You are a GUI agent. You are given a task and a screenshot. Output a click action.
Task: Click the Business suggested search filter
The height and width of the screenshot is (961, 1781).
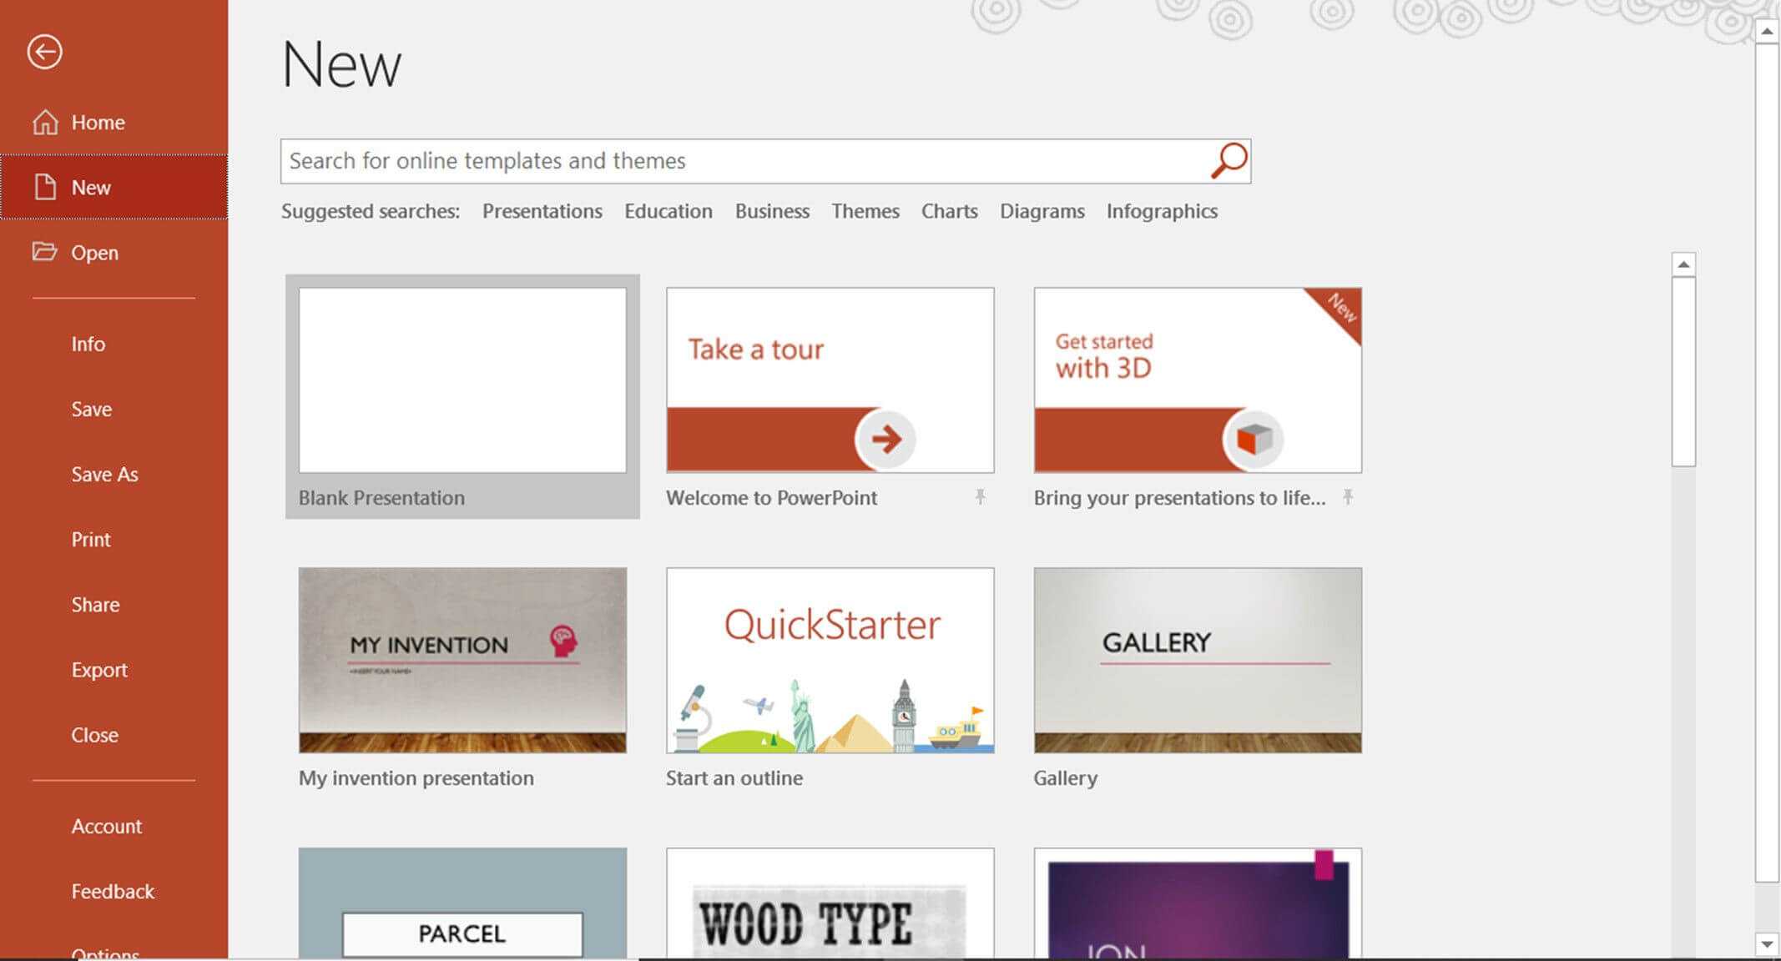click(770, 211)
